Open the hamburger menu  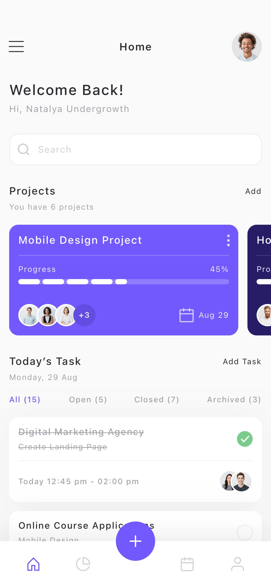pos(16,47)
